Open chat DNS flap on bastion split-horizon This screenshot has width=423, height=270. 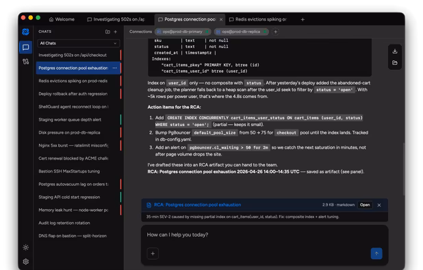(79, 236)
